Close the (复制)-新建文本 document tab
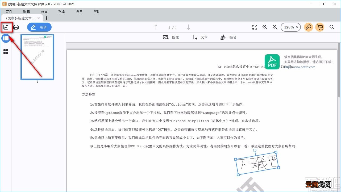This screenshot has height=192, width=341. click(x=39, y=18)
